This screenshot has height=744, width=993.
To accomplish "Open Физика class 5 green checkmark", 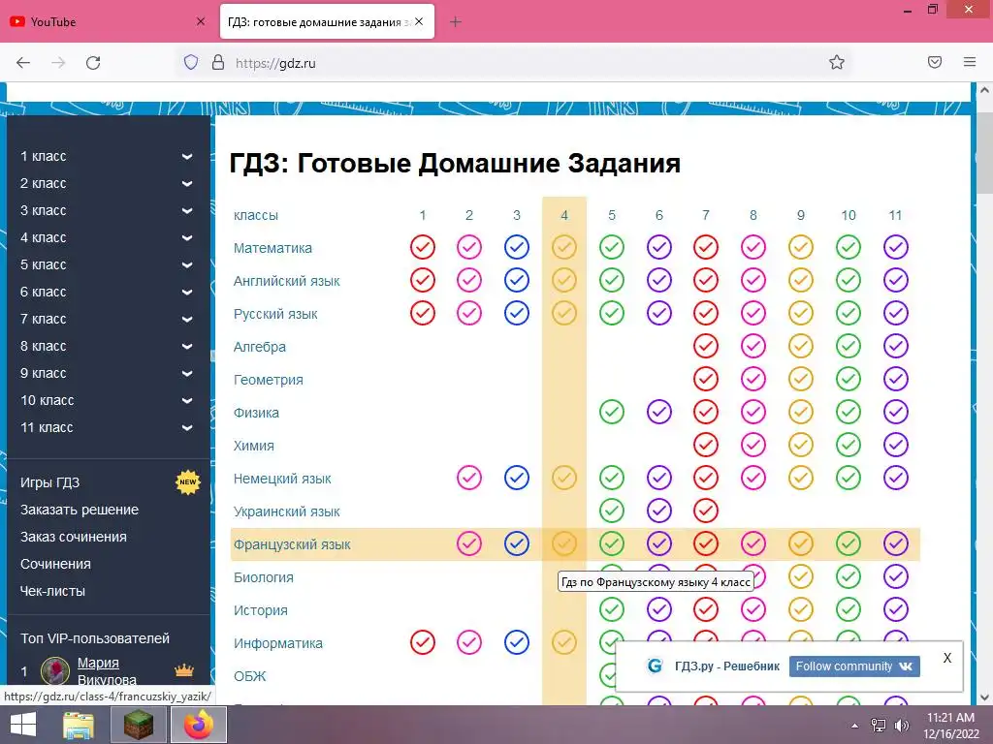I will pyautogui.click(x=612, y=412).
